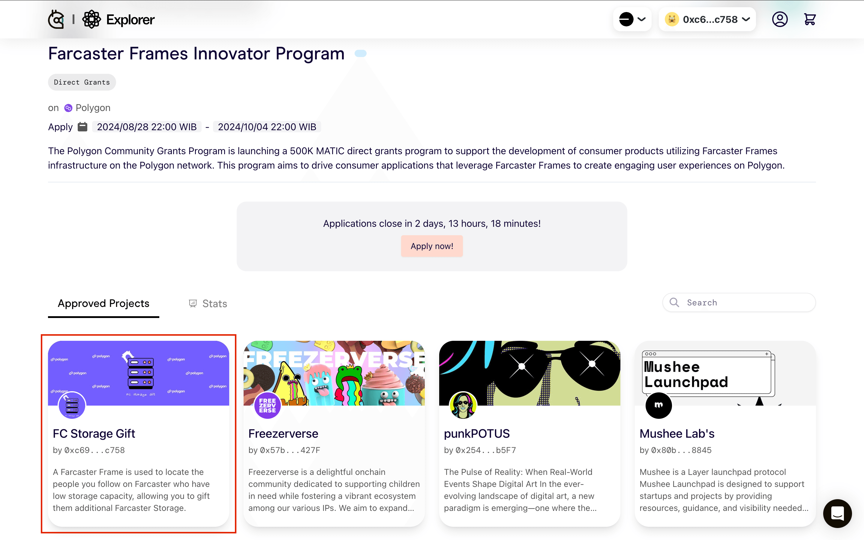The width and height of the screenshot is (864, 540).
Task: Click the Gitcoin logo icon
Action: 56,19
